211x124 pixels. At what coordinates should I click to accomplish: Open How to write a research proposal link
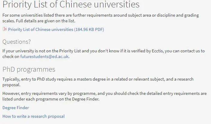coord(33,116)
